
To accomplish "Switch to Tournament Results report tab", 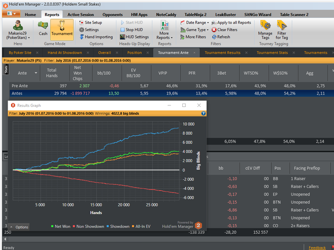I will 222,52.
